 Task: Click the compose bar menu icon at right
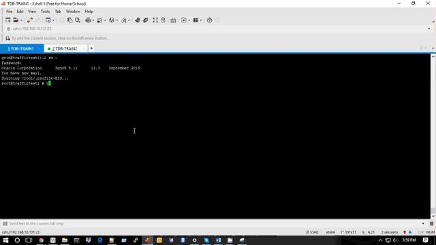431,224
